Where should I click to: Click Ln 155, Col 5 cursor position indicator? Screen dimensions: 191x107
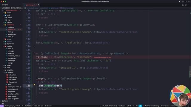tap(108, 106)
